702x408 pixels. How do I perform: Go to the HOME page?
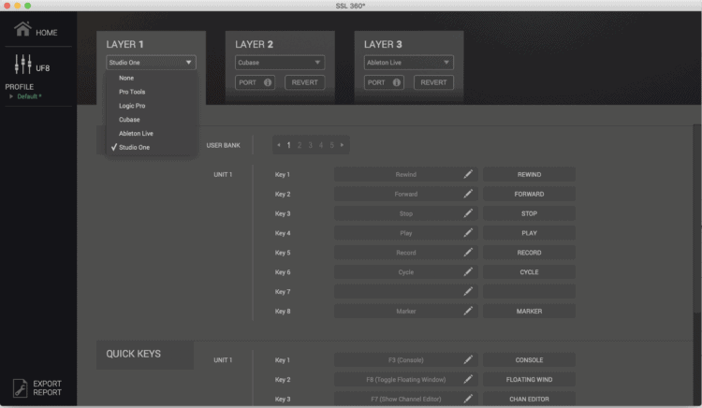pyautogui.click(x=36, y=30)
